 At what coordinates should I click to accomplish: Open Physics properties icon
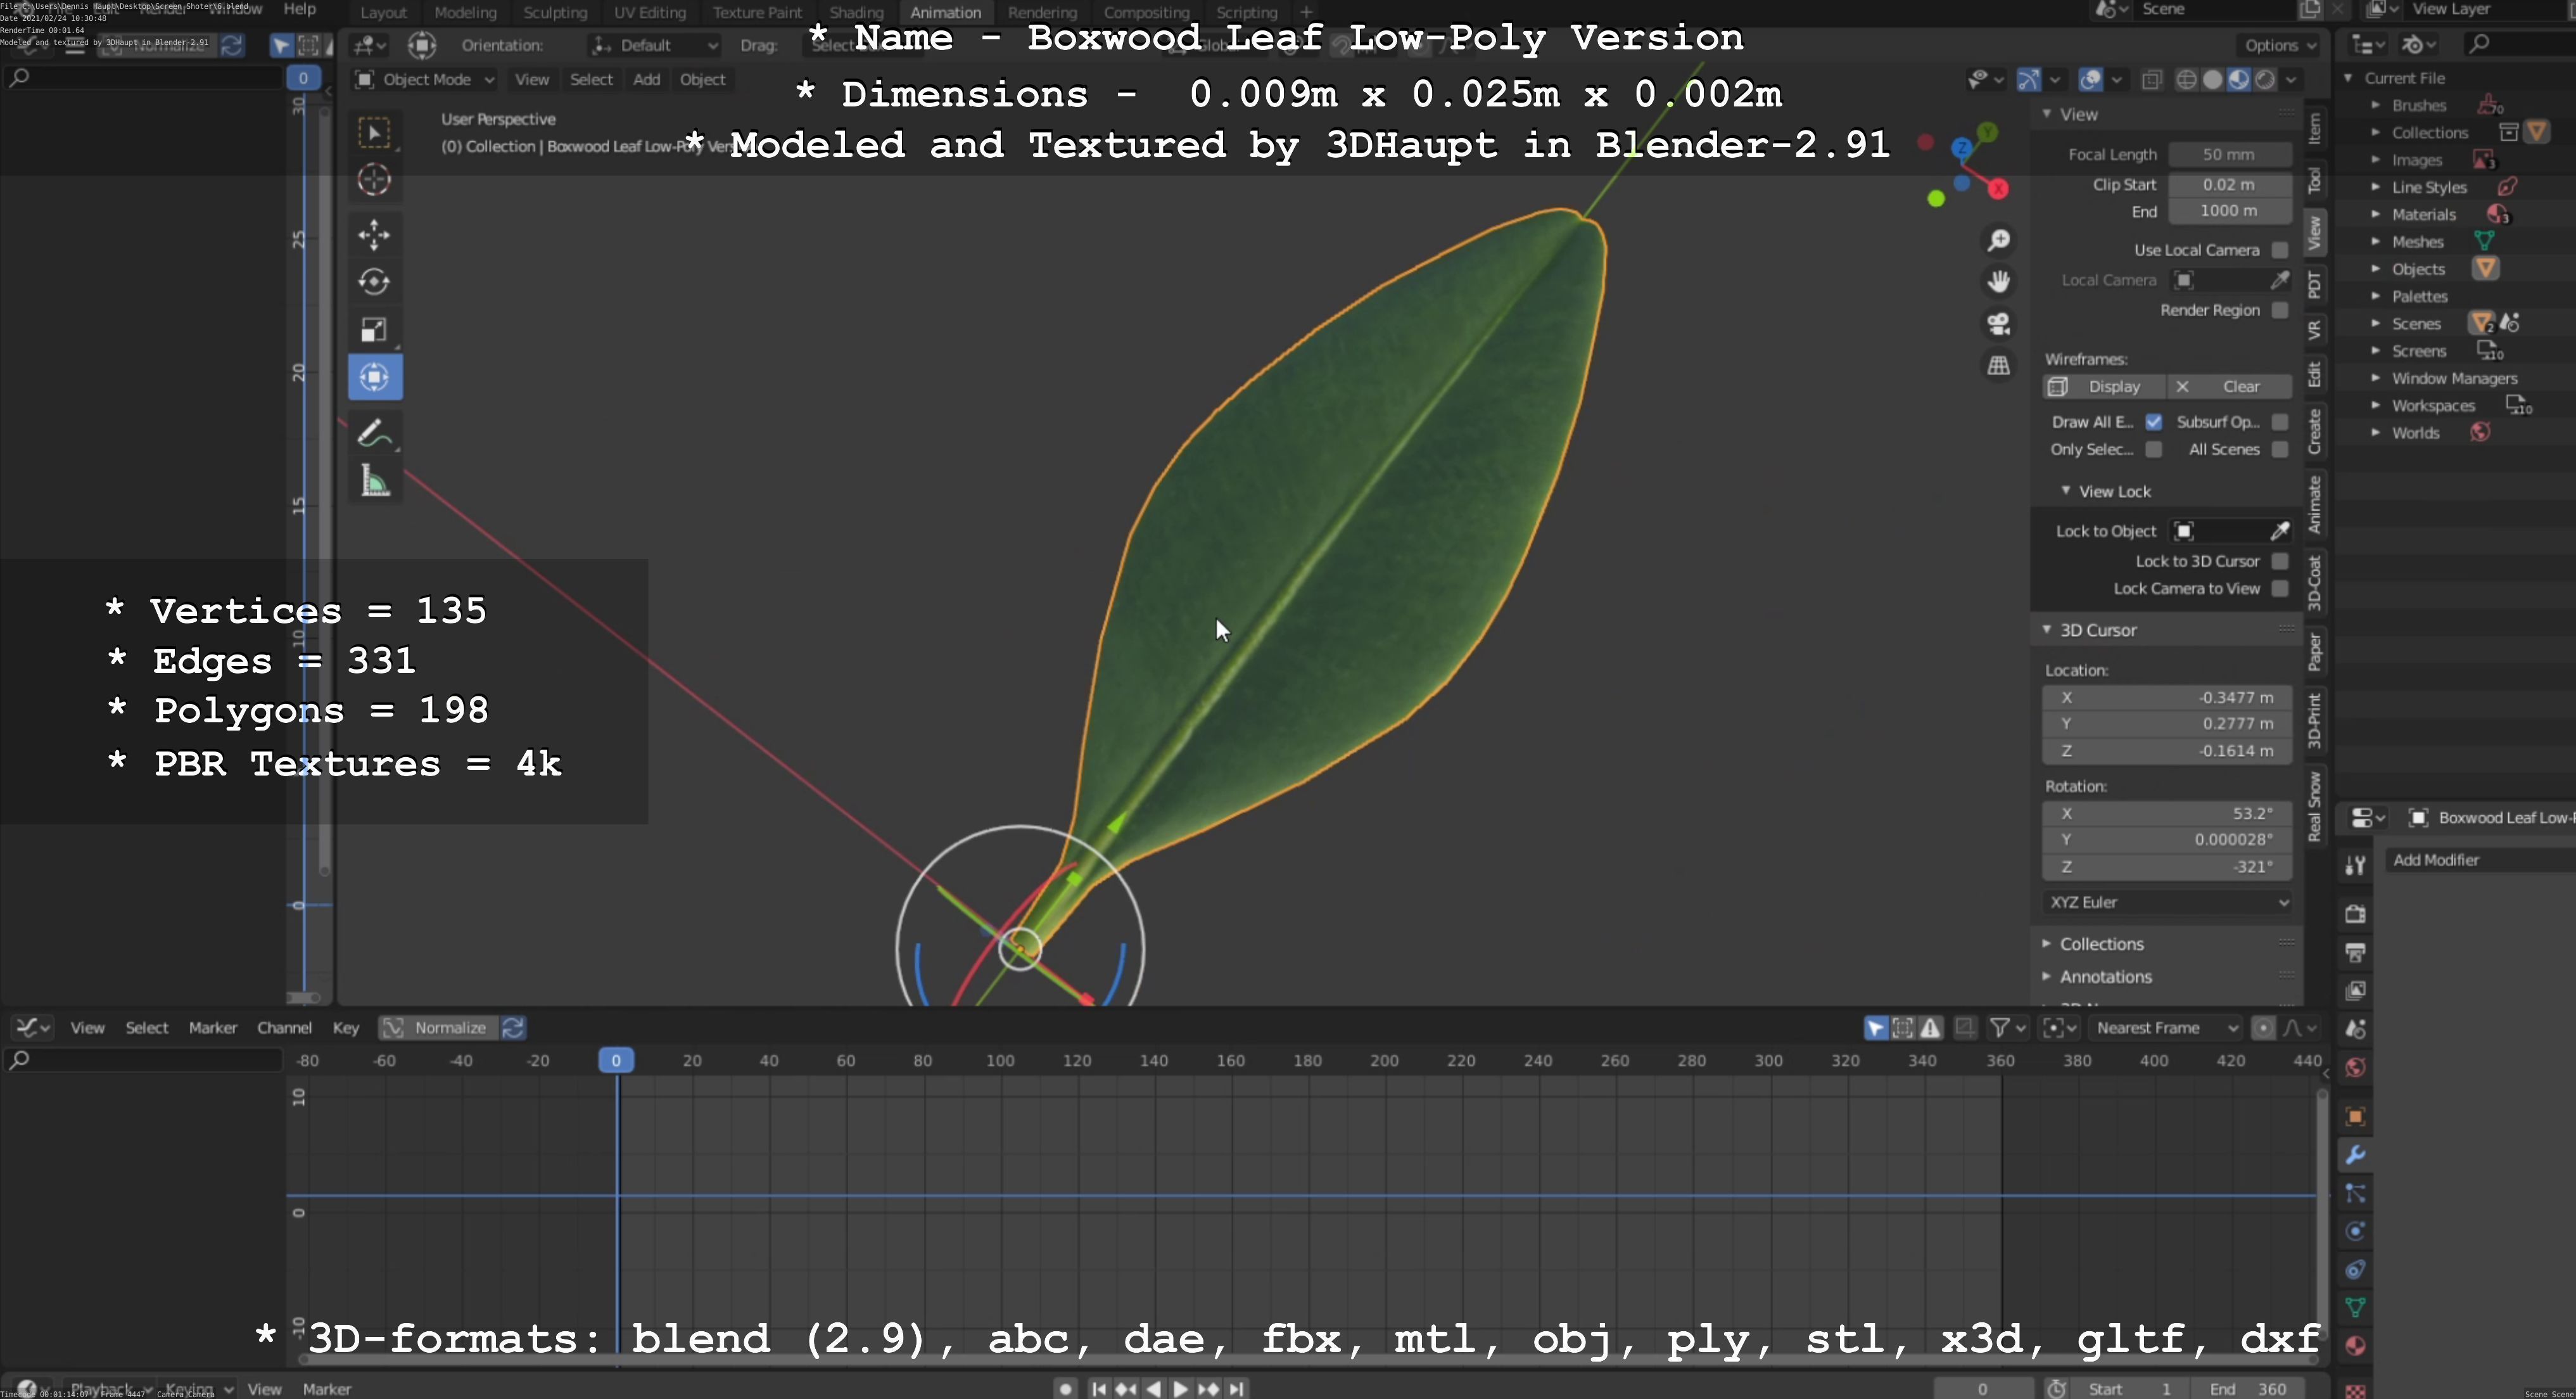coord(2355,1231)
